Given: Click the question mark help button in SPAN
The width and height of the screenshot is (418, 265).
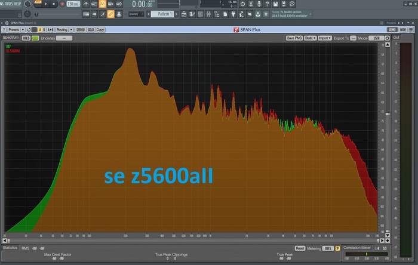Looking at the screenshot, I should pyautogui.click(x=4, y=29).
